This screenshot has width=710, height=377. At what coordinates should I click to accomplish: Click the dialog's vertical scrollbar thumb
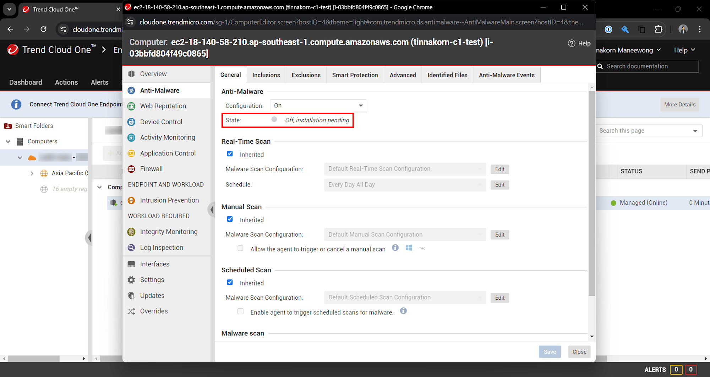(x=591, y=193)
